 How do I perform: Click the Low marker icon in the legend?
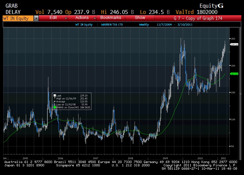[55, 104]
